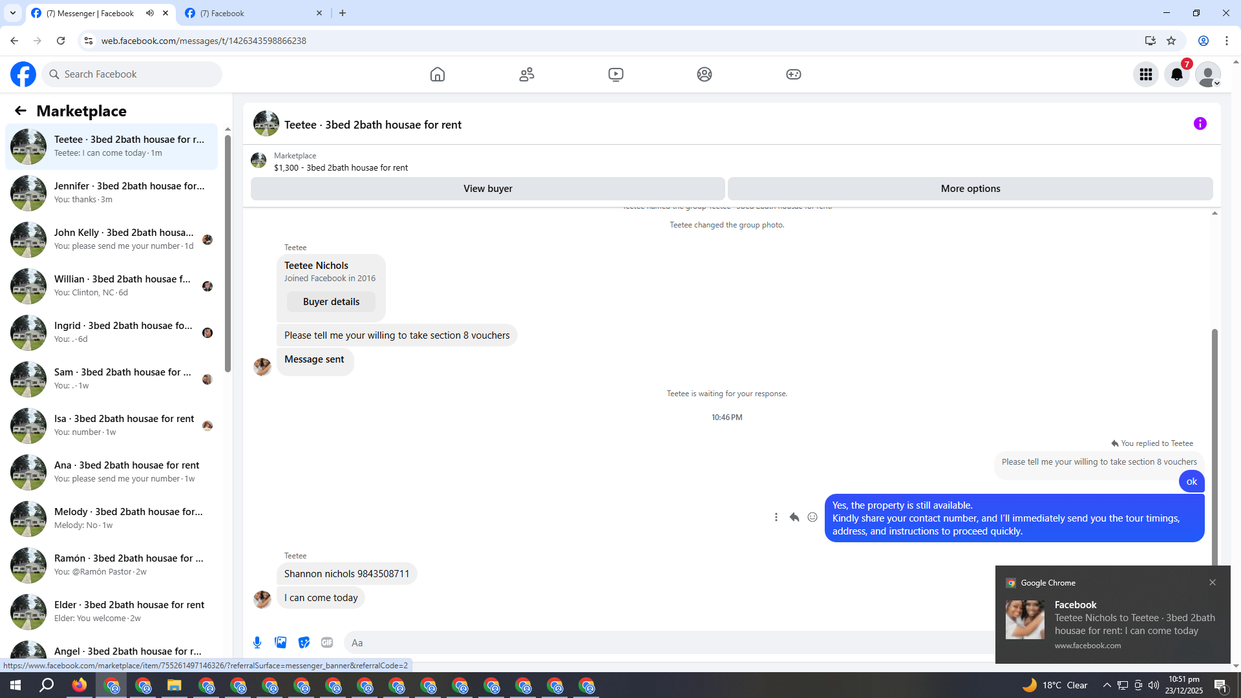Viewport: 1241px width, 698px height.
Task: Open the Gaming tab icon
Action: [x=793, y=74]
